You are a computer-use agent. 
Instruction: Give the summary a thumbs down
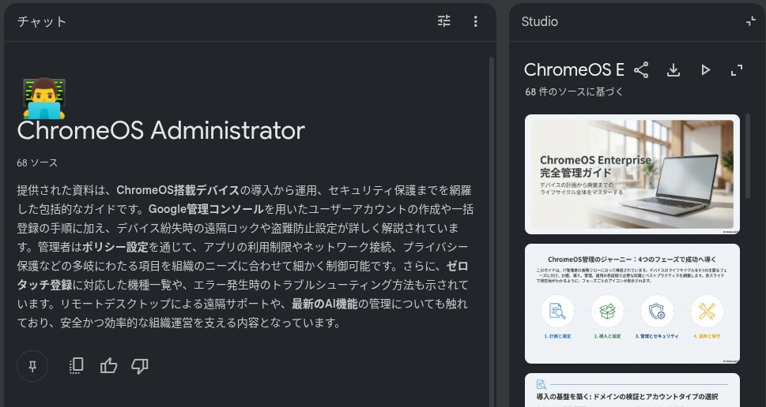(x=140, y=365)
